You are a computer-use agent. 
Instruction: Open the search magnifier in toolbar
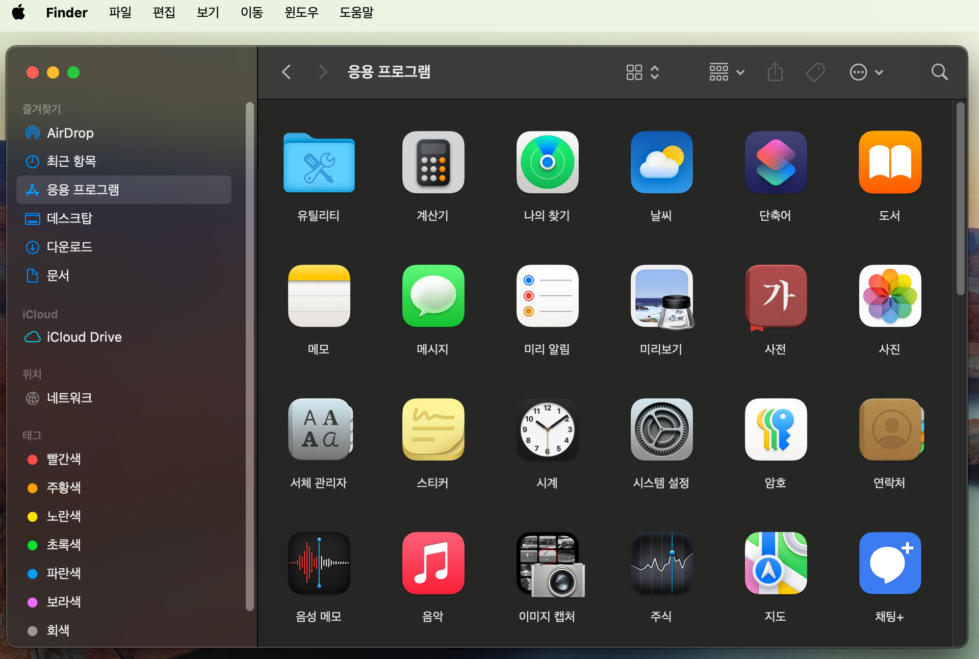coord(939,72)
